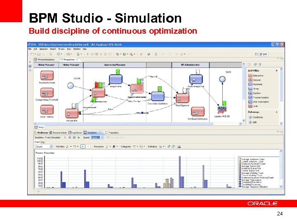Viewport: 297px width, 222px height.
Task: Click the Check Salary Guidelines activity node
Action: pos(158,97)
